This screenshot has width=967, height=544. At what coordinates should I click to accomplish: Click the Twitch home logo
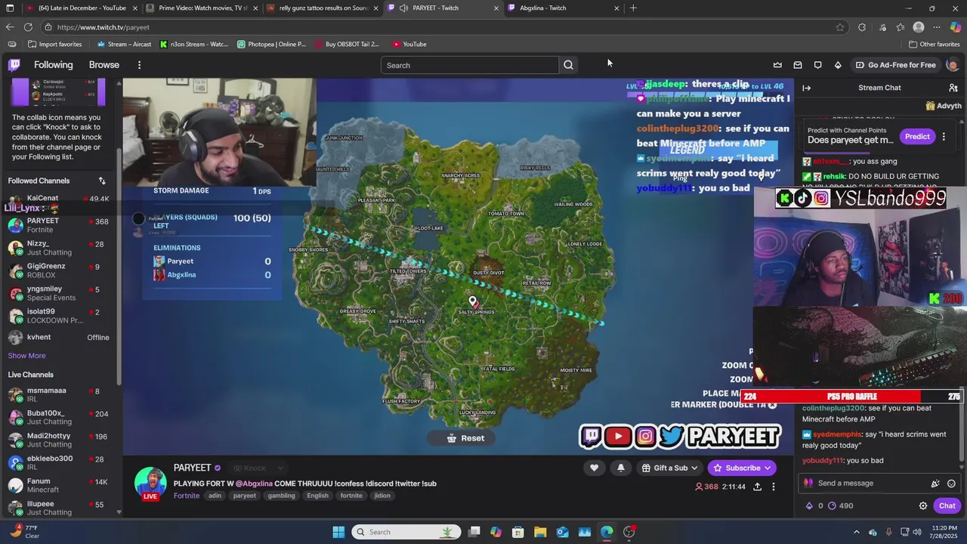[x=14, y=65]
